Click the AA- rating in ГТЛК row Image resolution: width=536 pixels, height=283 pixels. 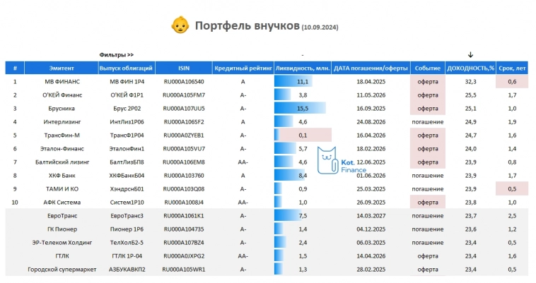243,256
